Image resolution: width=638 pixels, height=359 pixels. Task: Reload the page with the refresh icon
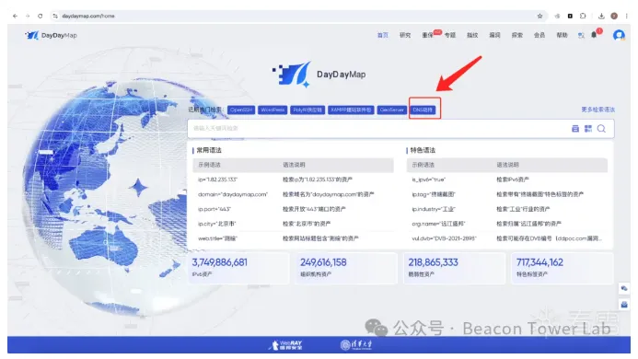point(40,16)
